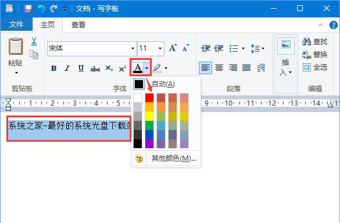Click the WordPad app icon in title bar
The height and width of the screenshot is (223, 340).
point(9,9)
